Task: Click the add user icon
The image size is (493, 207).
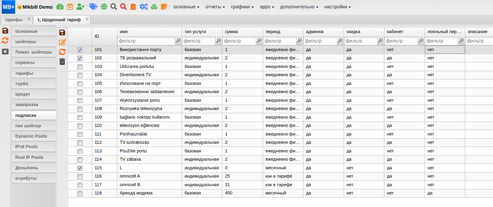Action: (x=81, y=7)
